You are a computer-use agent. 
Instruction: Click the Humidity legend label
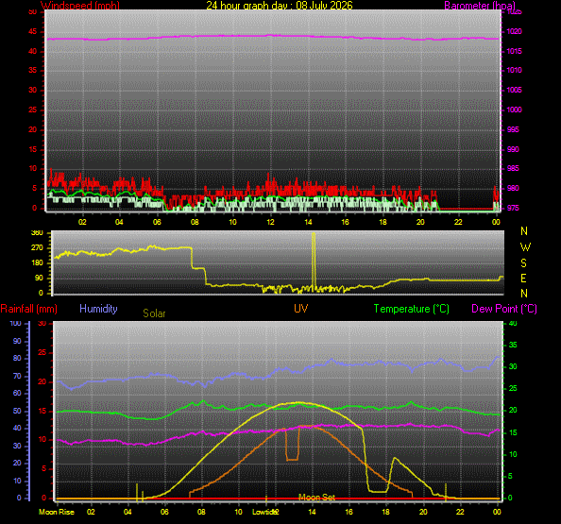[98, 309]
